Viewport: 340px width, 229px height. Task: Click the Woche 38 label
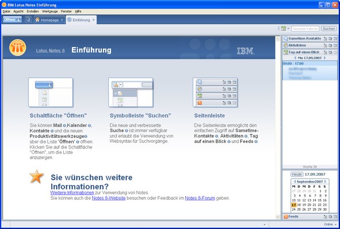coord(310,166)
